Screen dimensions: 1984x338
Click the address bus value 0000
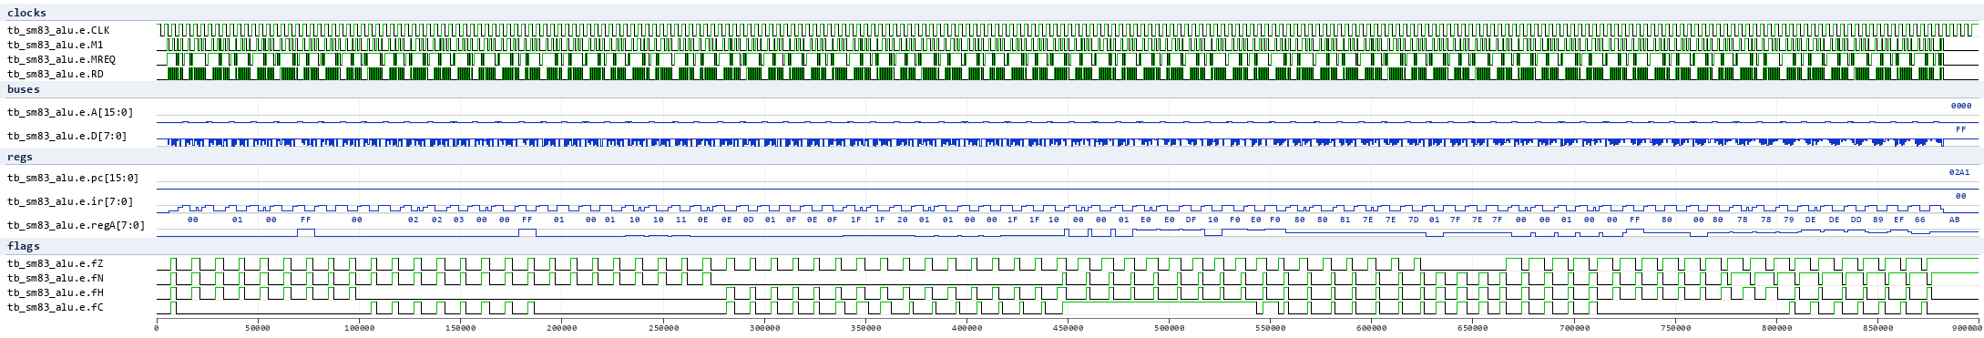coord(1960,106)
